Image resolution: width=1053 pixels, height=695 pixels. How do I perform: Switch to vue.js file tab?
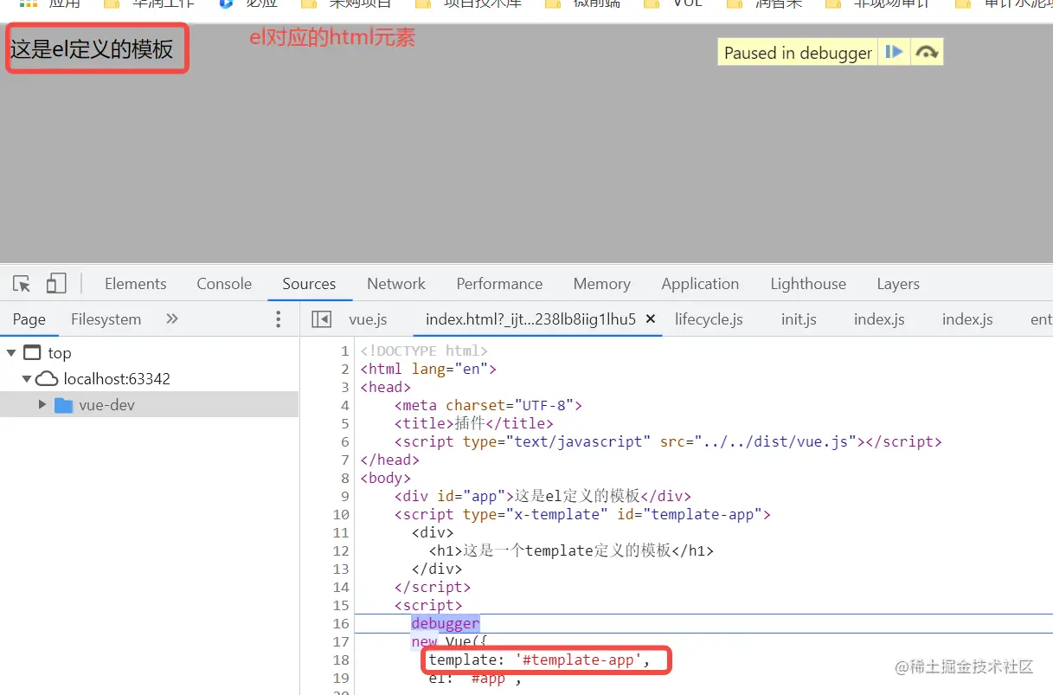point(368,319)
